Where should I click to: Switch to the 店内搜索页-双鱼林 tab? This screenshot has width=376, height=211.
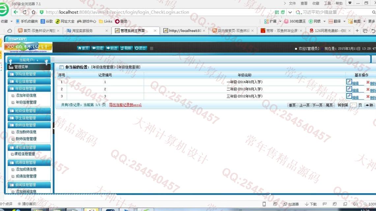(x=233, y=31)
